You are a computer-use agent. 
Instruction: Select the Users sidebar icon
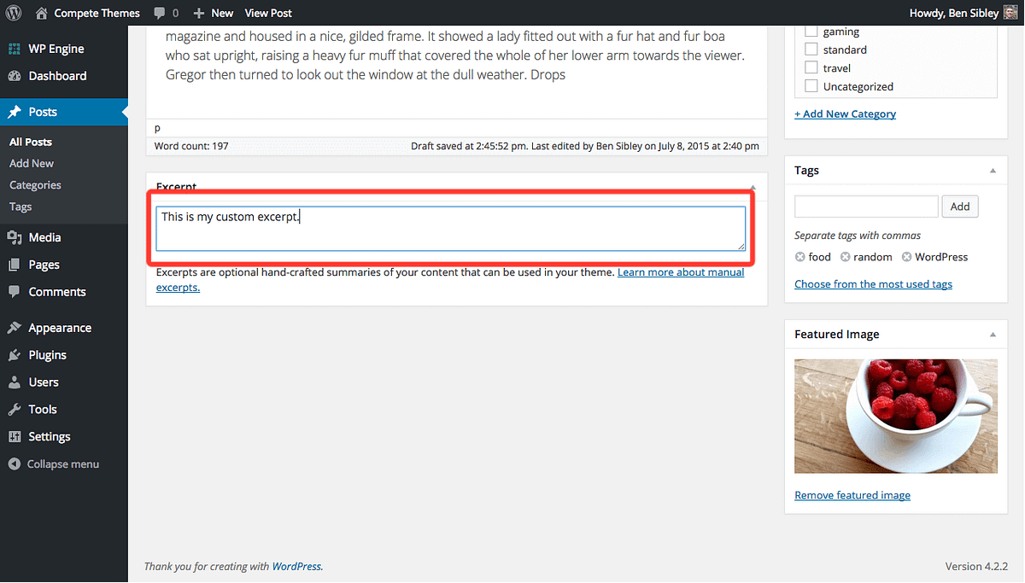pyautogui.click(x=15, y=382)
